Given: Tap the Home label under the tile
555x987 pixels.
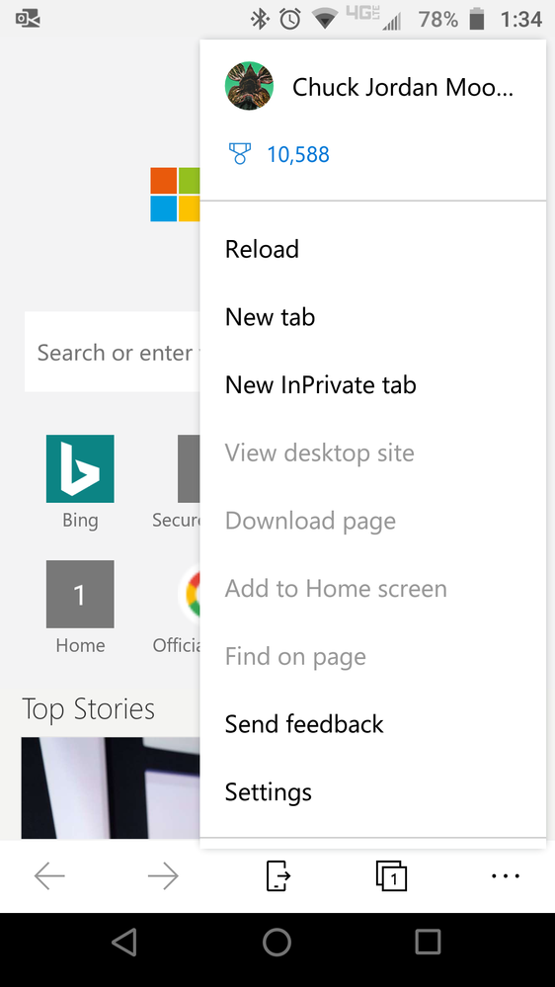Looking at the screenshot, I should point(80,645).
